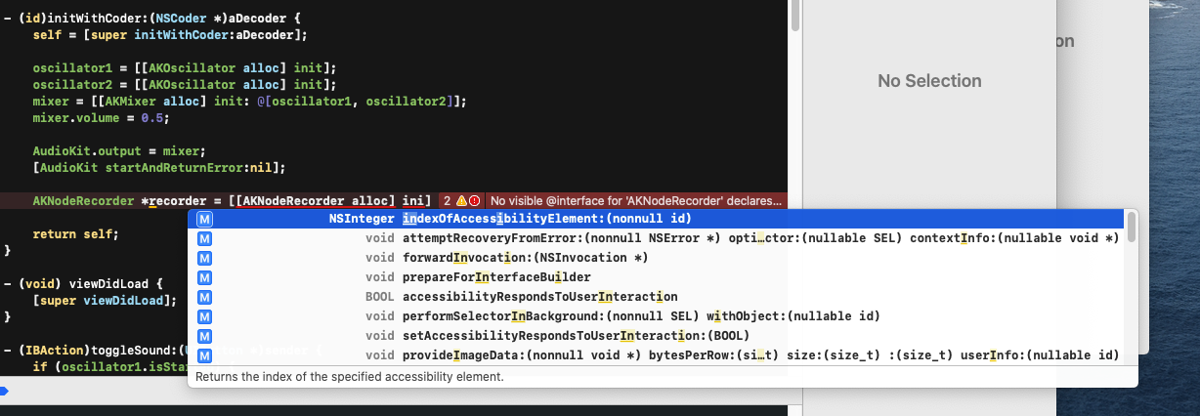Click the 'oscillator1 = [[AKOscillator alloc] init];' line

point(184,68)
